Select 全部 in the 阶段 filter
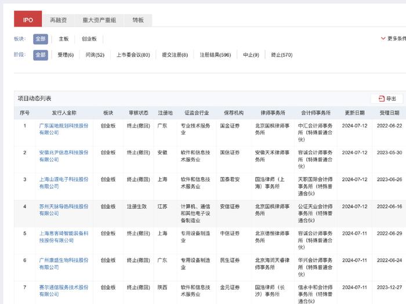The height and width of the screenshot is (304, 406). pos(41,55)
